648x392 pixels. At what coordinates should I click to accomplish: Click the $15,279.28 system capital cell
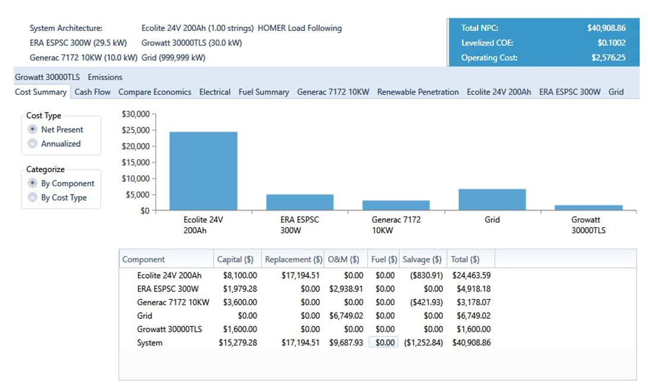click(238, 343)
